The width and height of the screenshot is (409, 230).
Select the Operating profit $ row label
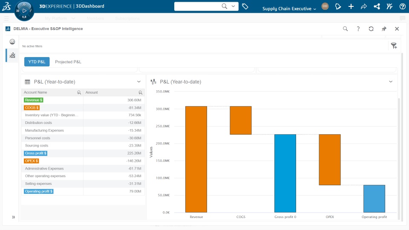39,191
